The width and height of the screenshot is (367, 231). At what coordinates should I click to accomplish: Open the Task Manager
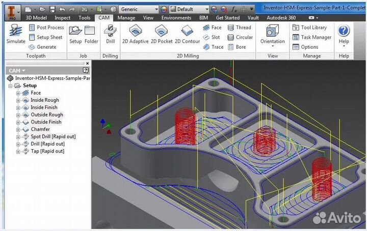312,37
